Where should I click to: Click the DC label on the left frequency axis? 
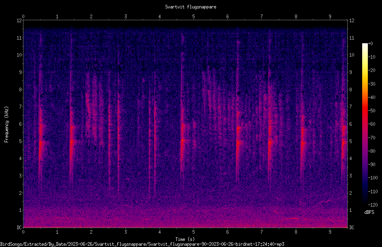19,228
